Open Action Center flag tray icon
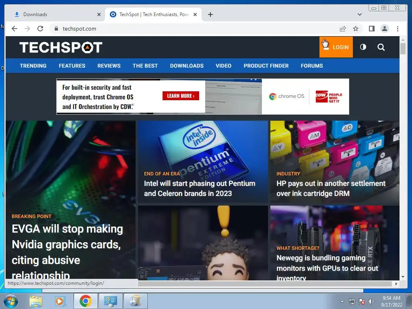Image resolution: width=412 pixels, height=309 pixels. (362, 301)
